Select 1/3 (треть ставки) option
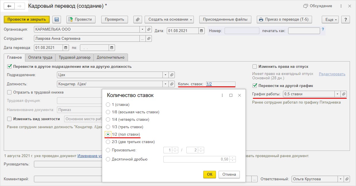Viewport: 356px width, 186px height. pos(108,127)
